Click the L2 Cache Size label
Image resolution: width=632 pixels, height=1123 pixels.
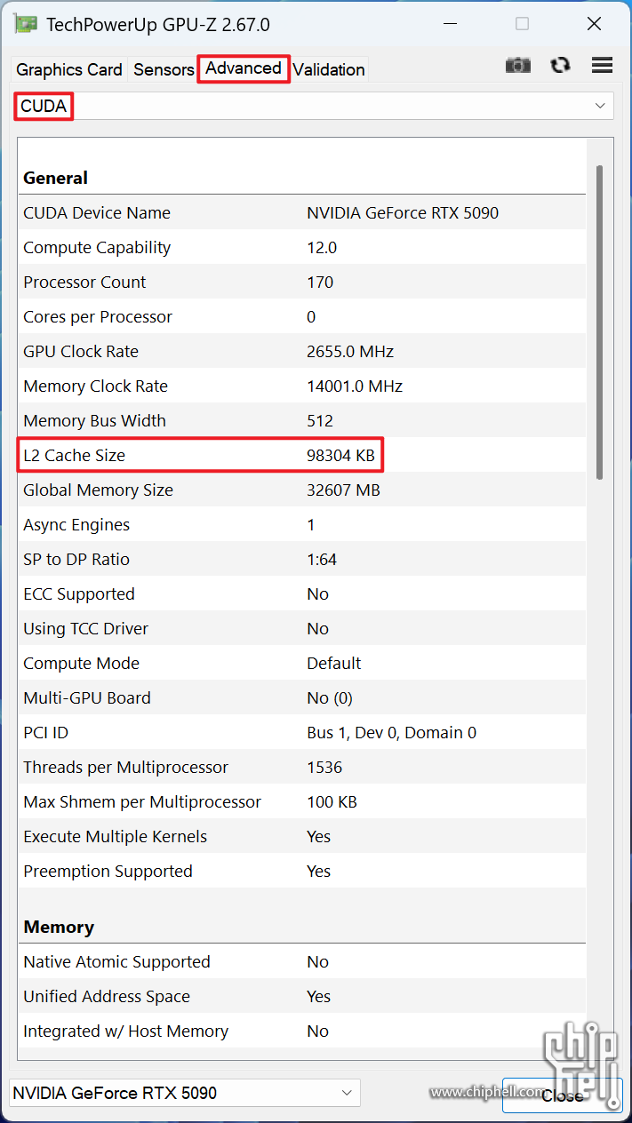74,456
